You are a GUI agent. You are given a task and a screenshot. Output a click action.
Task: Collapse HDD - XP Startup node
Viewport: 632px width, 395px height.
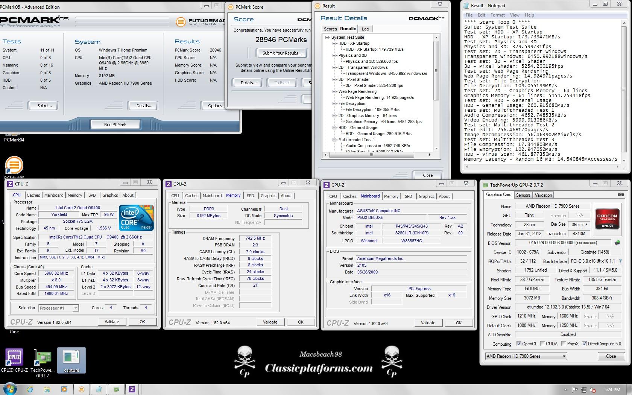[x=334, y=43]
